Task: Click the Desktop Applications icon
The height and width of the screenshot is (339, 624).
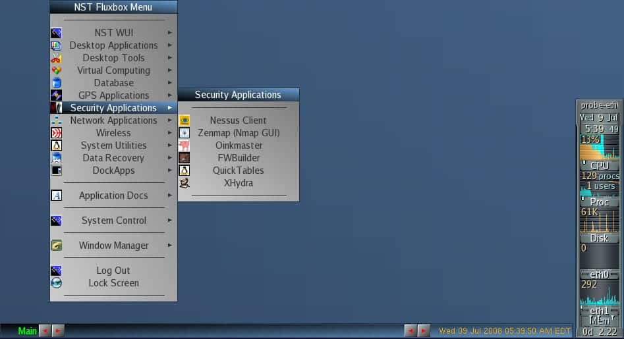Action: (56, 45)
